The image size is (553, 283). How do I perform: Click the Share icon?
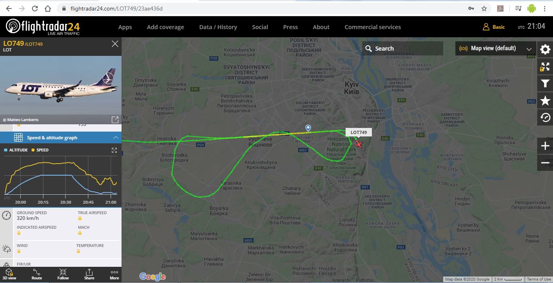89,274
